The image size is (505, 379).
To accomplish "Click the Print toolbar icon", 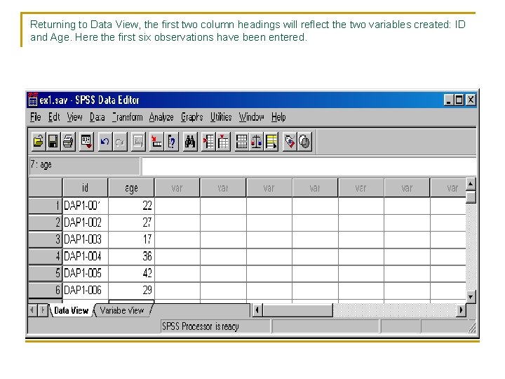I will coord(68,142).
